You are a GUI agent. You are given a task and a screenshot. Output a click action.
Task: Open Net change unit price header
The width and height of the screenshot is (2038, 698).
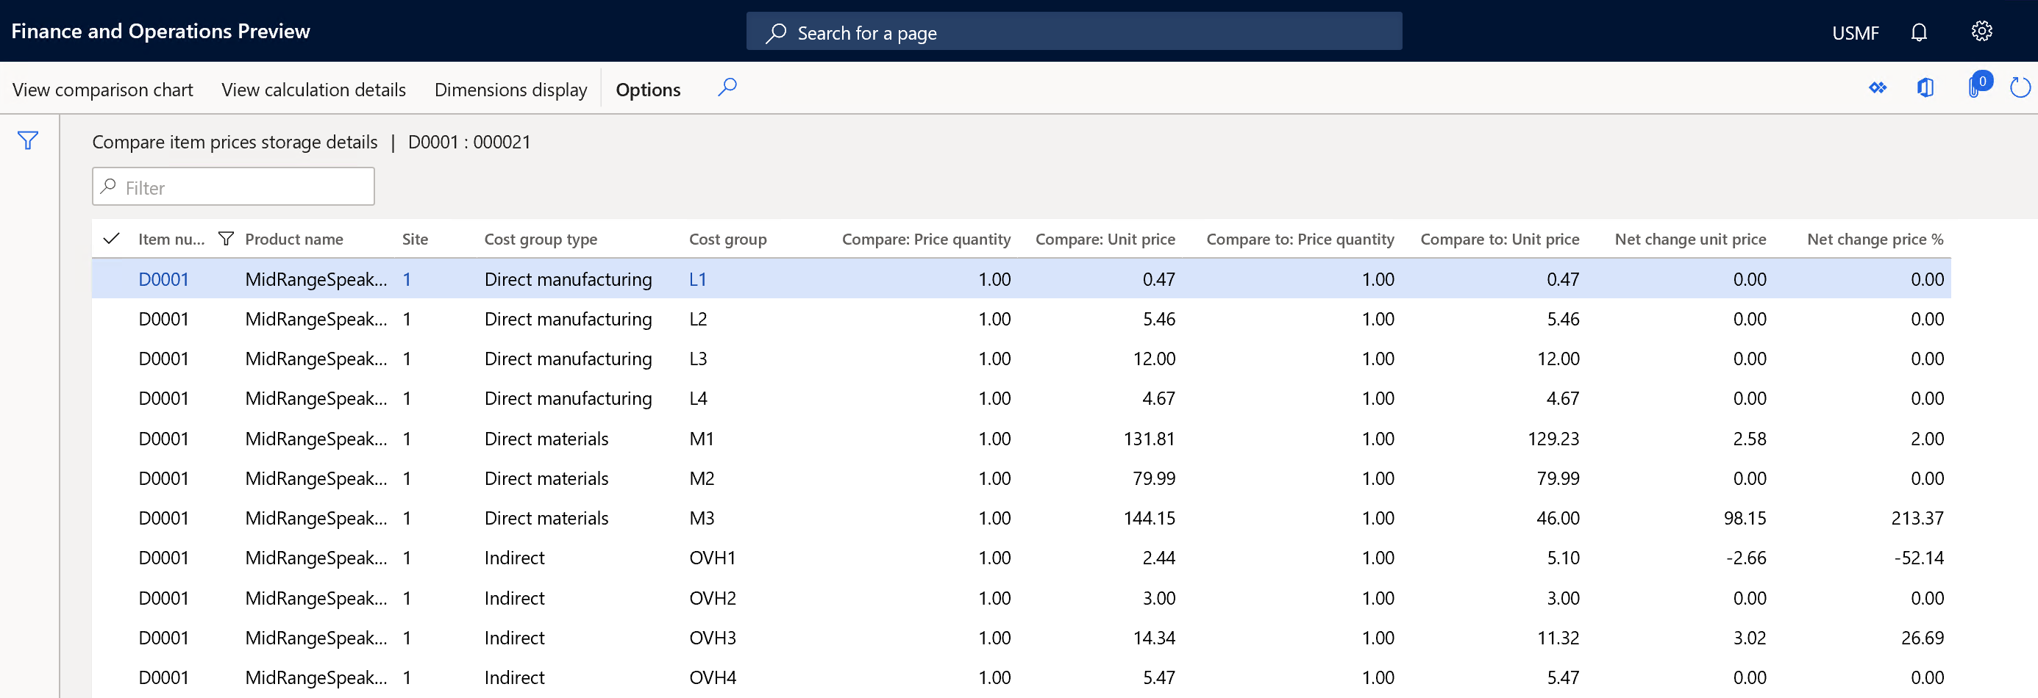(x=1690, y=239)
